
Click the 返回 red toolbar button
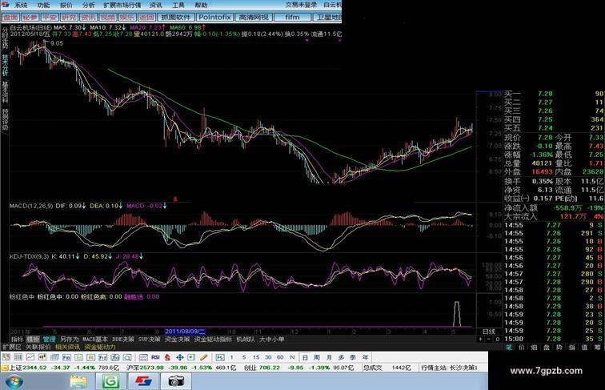click(x=146, y=17)
